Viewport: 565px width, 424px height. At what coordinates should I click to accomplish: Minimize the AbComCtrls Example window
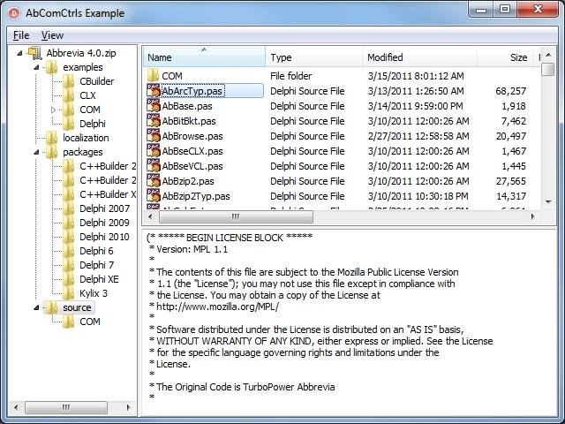[x=481, y=10]
